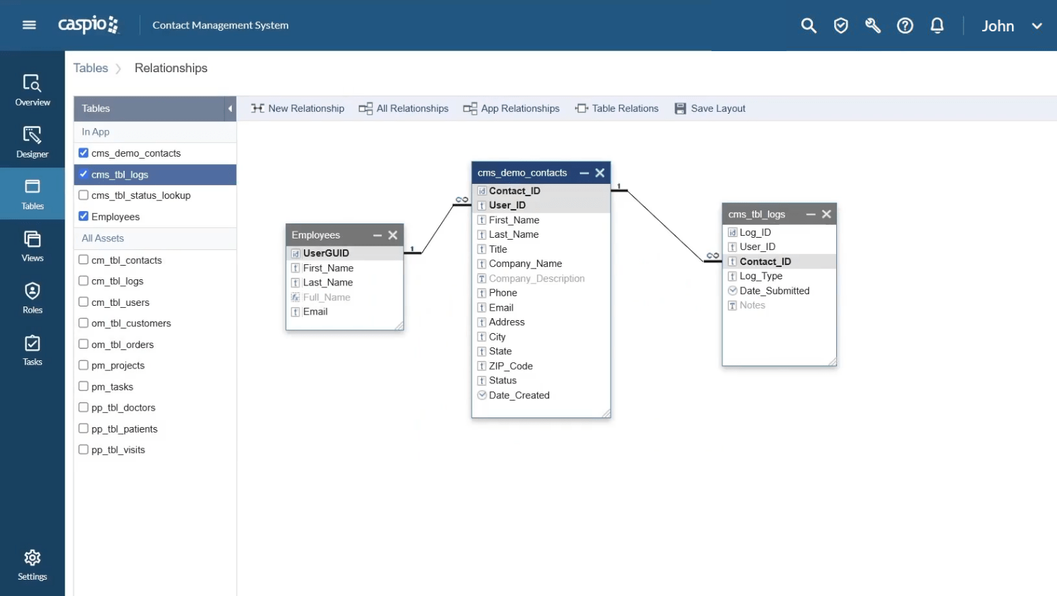Click the Tables breadcrumb link
The width and height of the screenshot is (1057, 596).
(91, 67)
